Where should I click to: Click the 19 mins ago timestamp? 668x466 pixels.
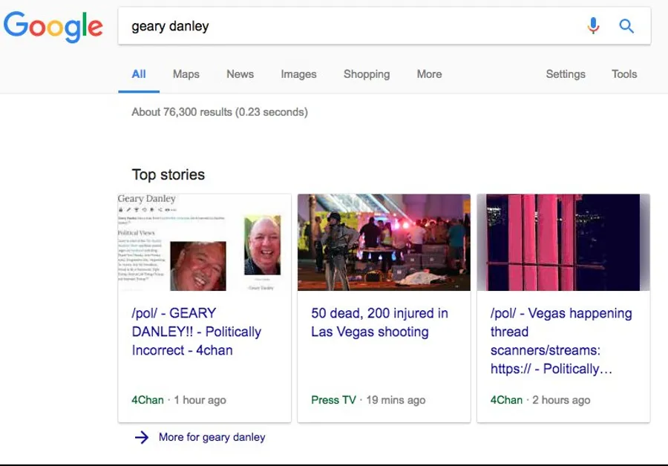pos(396,400)
